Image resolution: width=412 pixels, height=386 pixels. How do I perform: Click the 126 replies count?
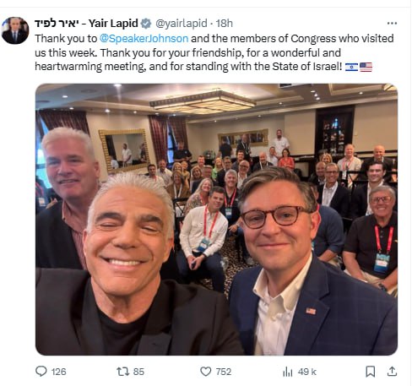[58, 372]
